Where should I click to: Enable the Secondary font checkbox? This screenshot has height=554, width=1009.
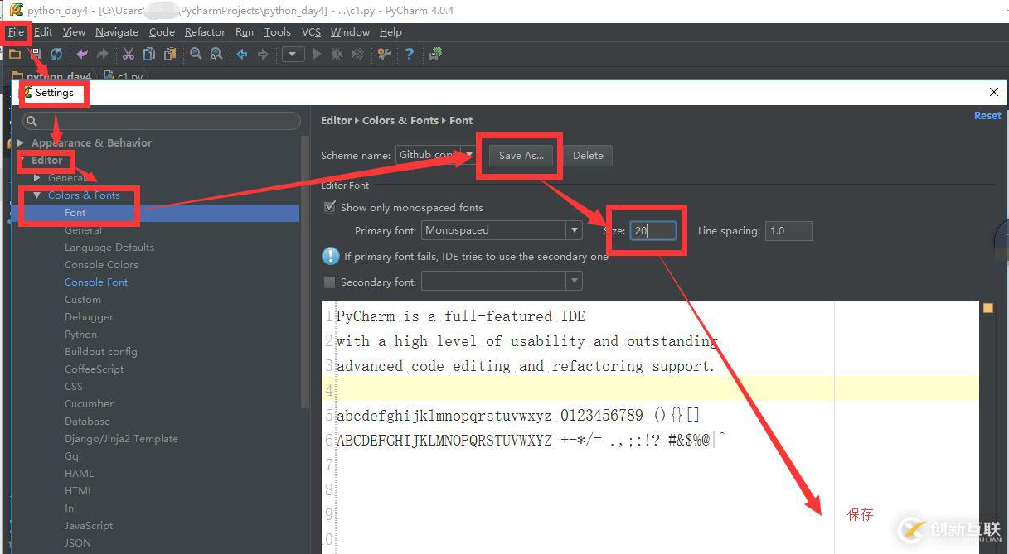(x=329, y=282)
